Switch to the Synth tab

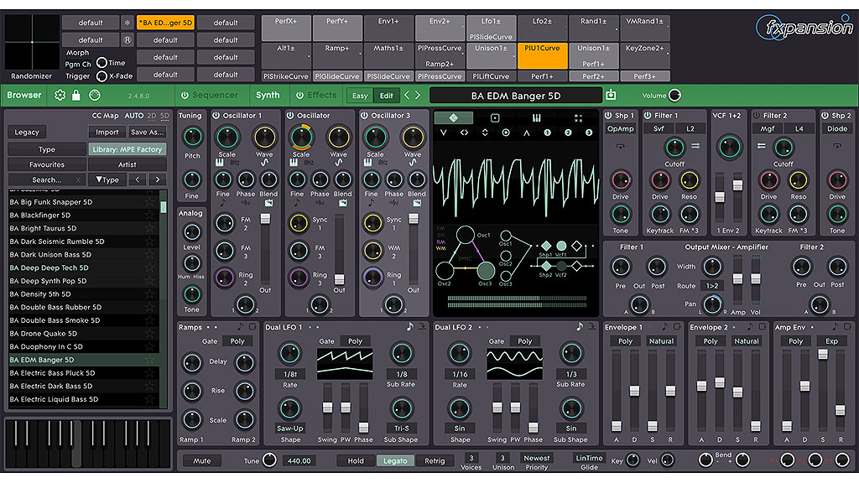[268, 96]
